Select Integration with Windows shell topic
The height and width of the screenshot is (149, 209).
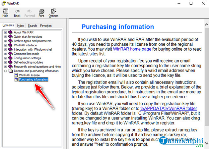(x=33, y=49)
